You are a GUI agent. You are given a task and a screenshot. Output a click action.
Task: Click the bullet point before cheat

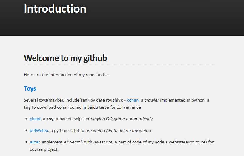point(26,119)
